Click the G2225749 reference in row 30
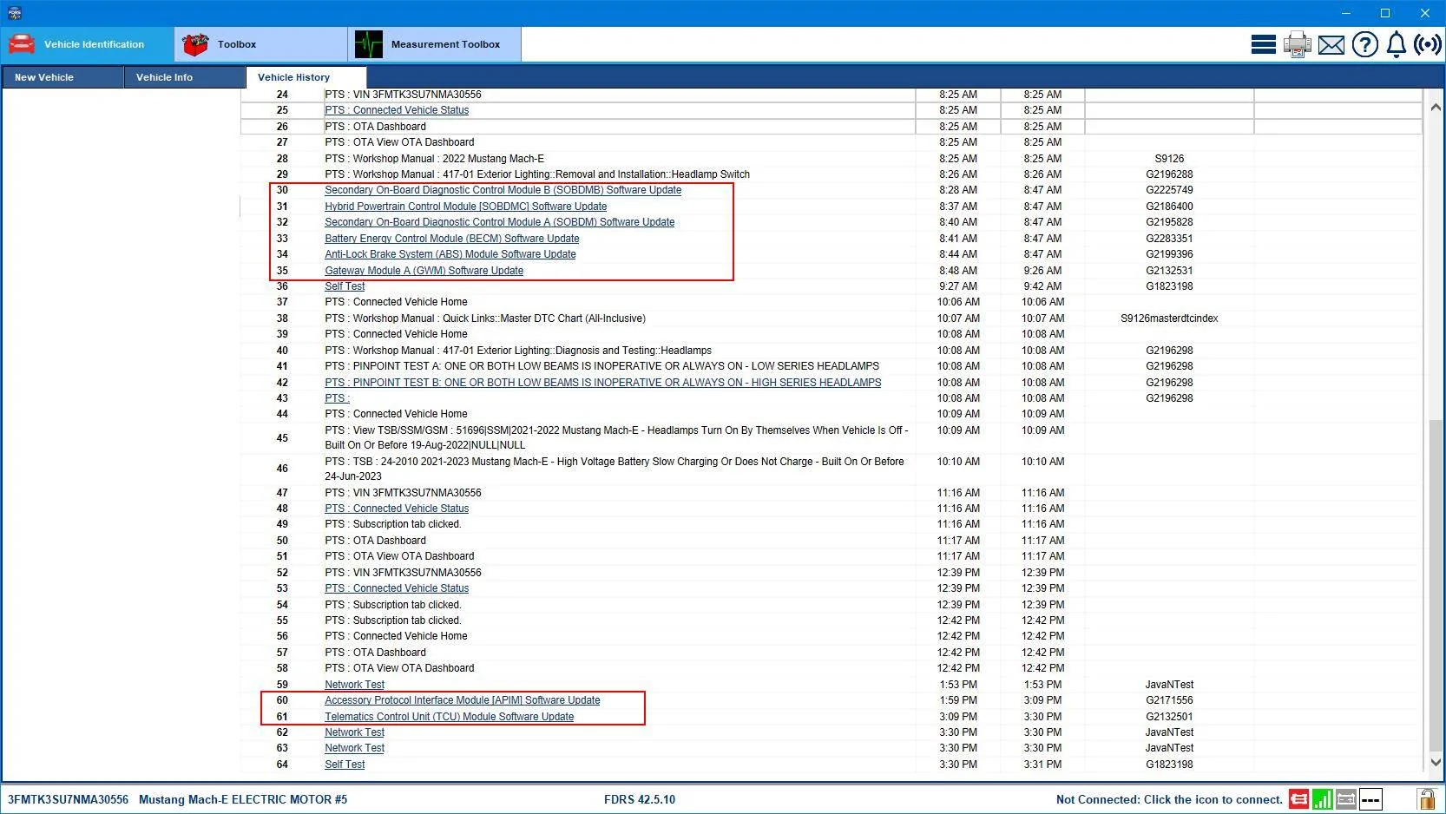 pyautogui.click(x=1169, y=190)
